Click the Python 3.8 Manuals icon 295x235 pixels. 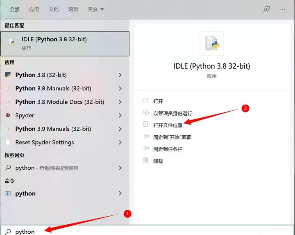click(x=8, y=88)
